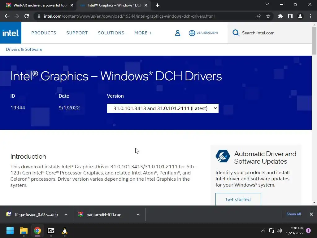Click the date 9/1/2022
Image resolution: width=317 pixels, height=238 pixels.
(x=69, y=108)
